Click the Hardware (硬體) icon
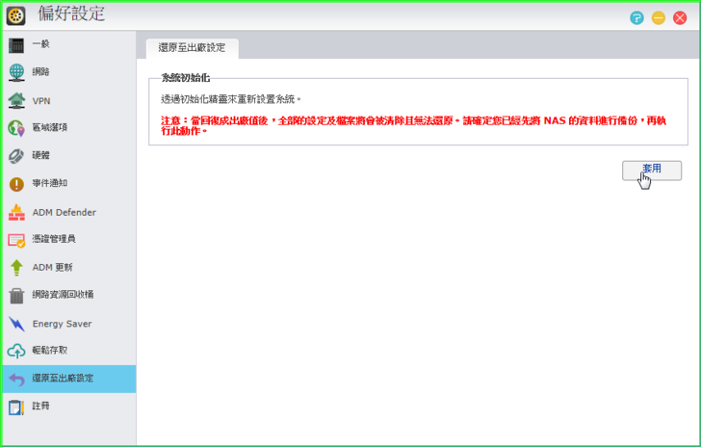Screen dimensions: 701x447 click(x=16, y=156)
